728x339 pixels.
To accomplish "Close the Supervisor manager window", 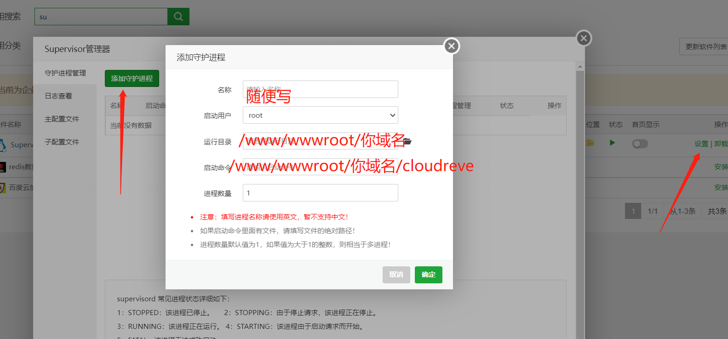I will click(x=584, y=38).
